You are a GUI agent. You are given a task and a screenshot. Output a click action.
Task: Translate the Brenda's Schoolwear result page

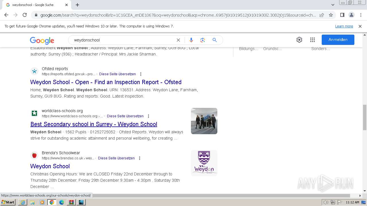116,158
